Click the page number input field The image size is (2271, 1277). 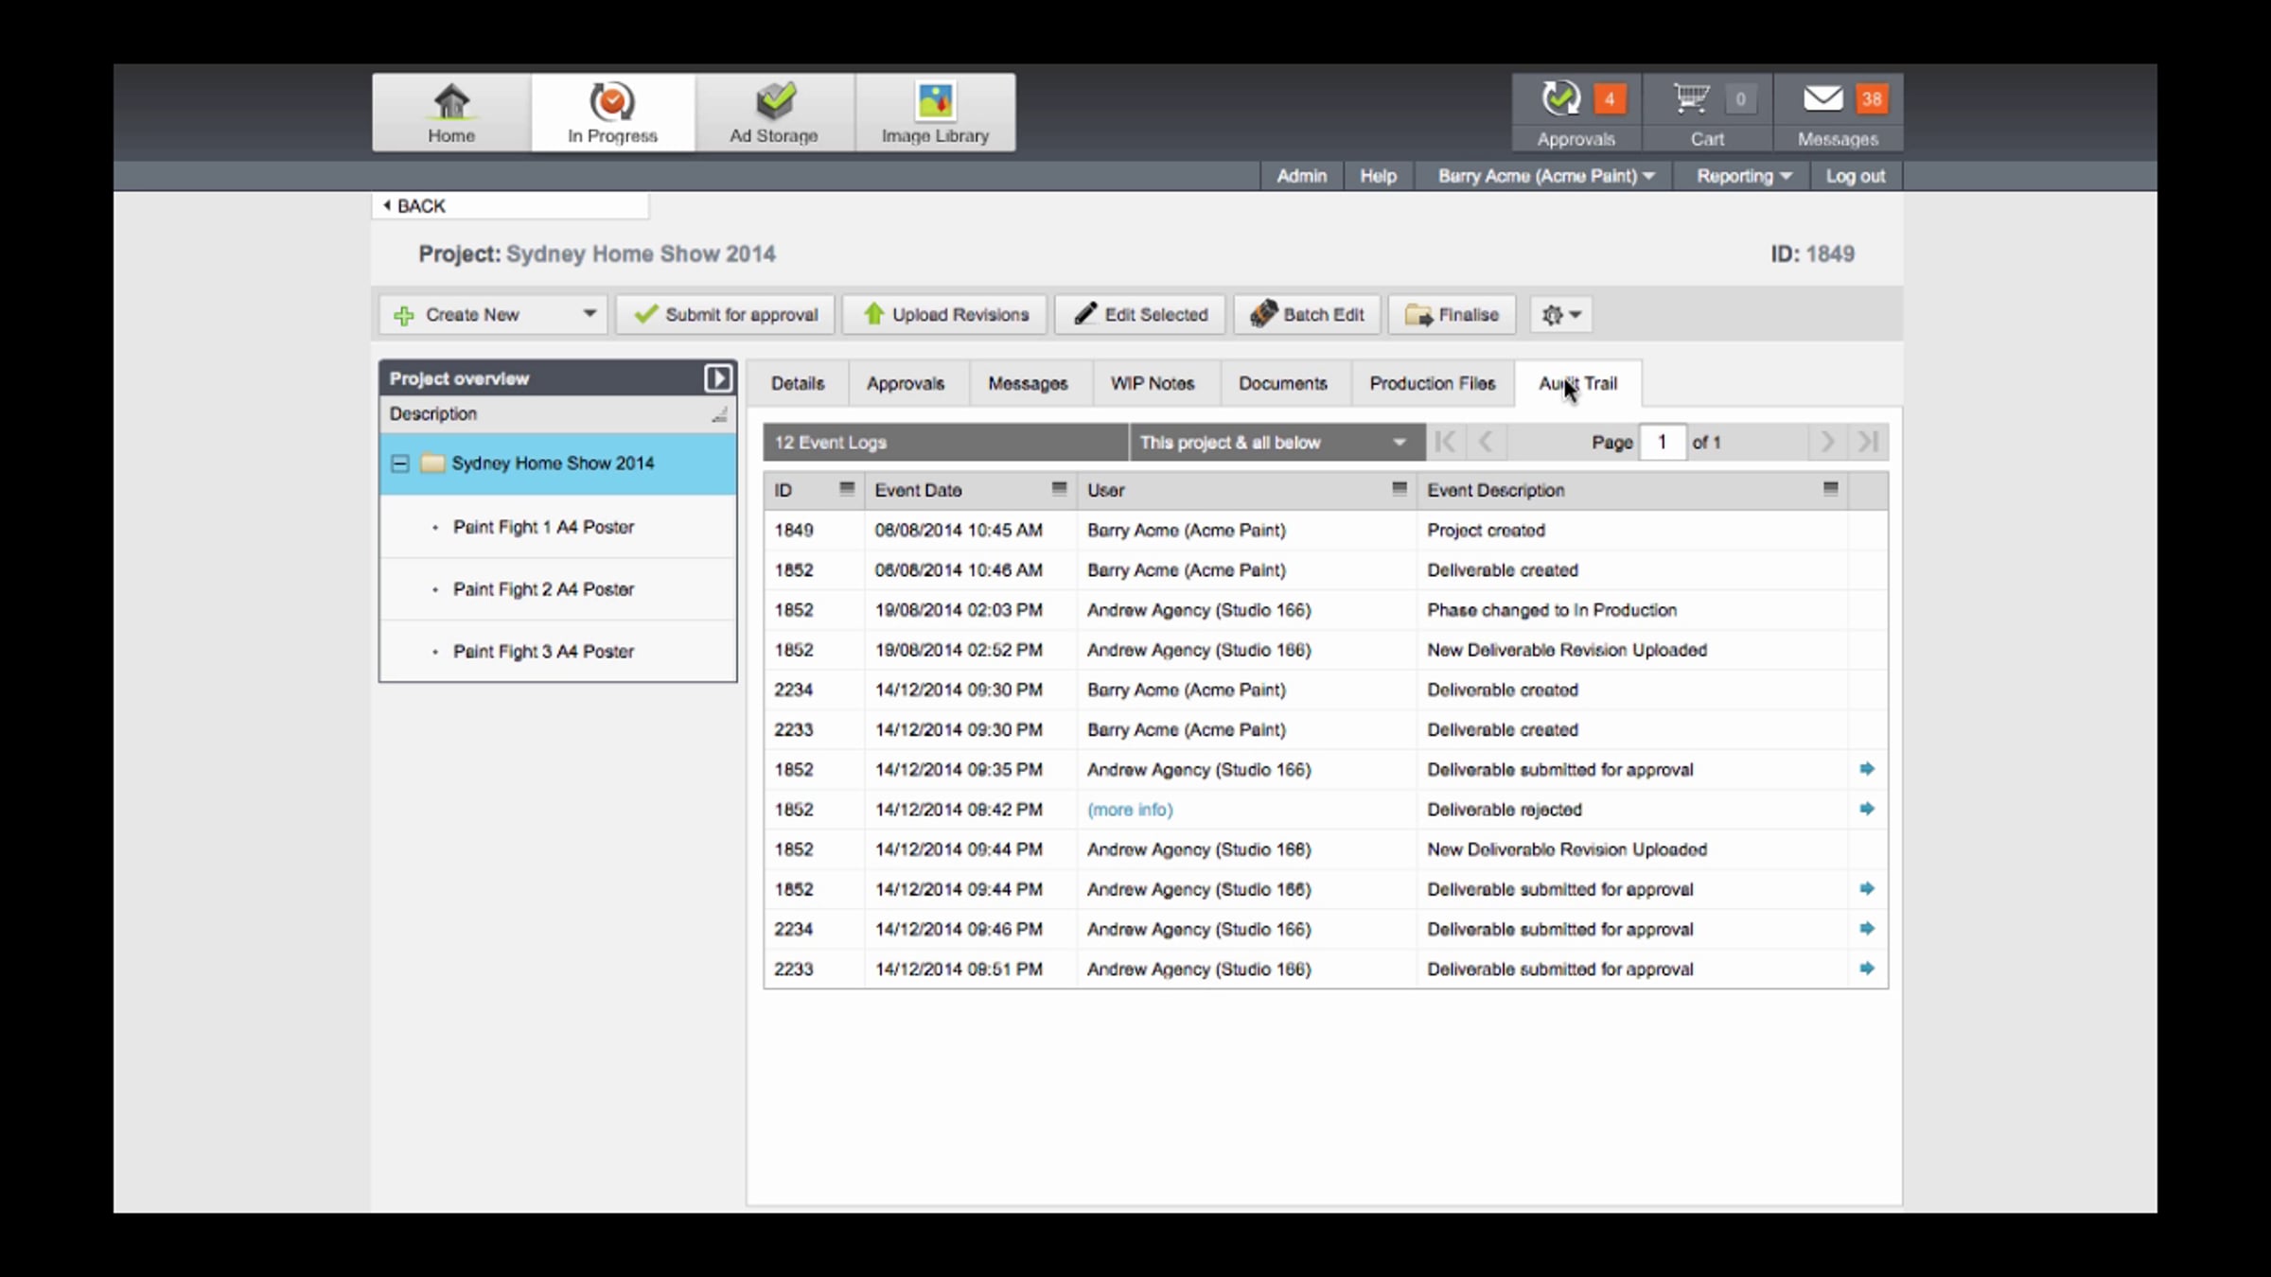(x=1662, y=443)
